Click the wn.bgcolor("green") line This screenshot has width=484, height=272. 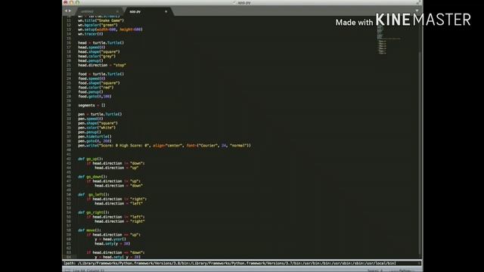98,25
